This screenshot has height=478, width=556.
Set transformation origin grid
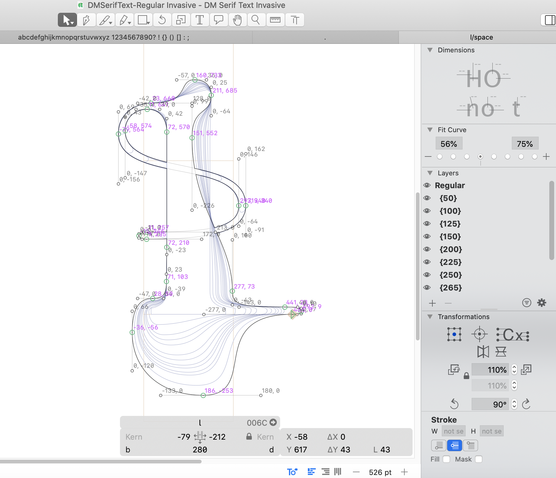454,334
